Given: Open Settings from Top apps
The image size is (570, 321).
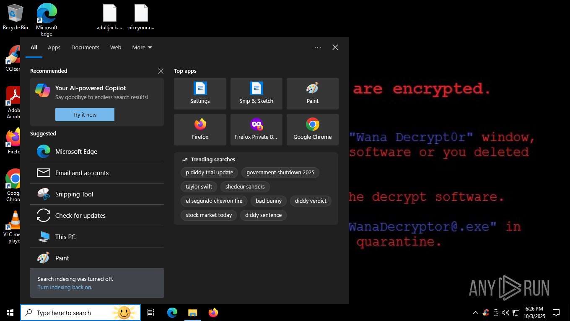Looking at the screenshot, I should (x=200, y=94).
